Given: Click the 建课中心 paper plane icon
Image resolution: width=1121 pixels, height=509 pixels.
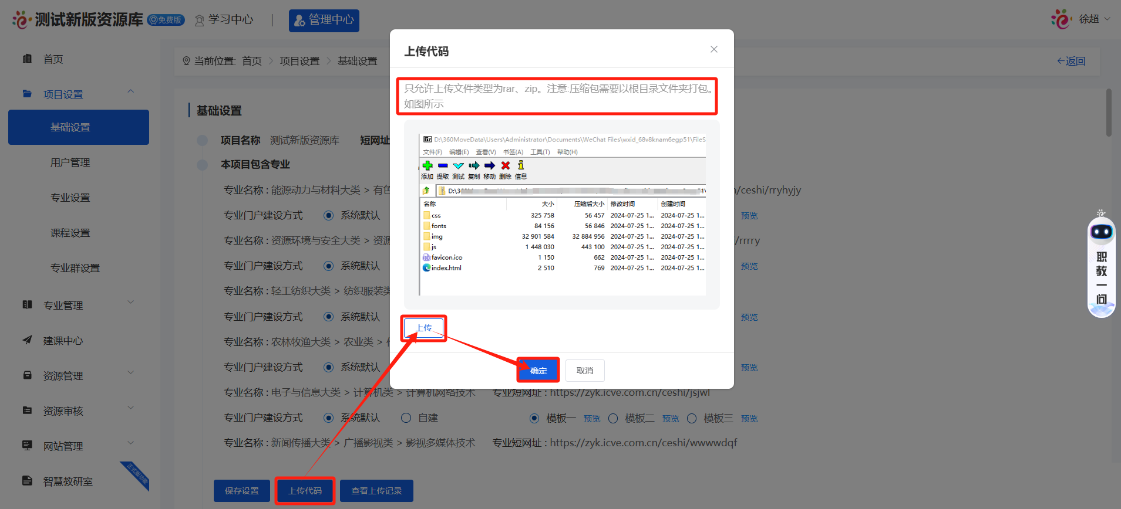Looking at the screenshot, I should tap(27, 340).
